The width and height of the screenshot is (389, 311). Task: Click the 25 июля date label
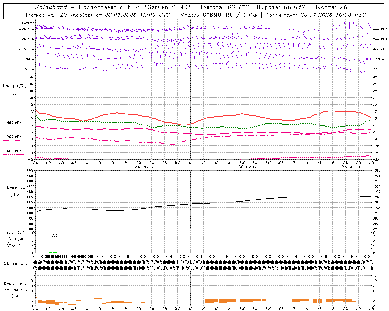point(247,167)
